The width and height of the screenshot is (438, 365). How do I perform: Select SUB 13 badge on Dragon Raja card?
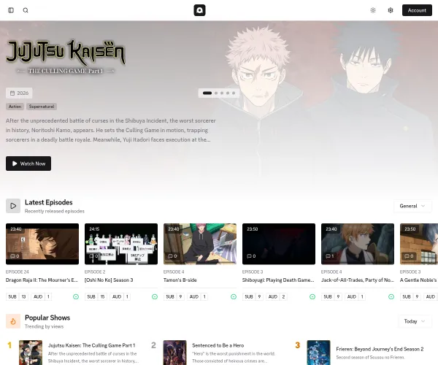pyautogui.click(x=18, y=296)
